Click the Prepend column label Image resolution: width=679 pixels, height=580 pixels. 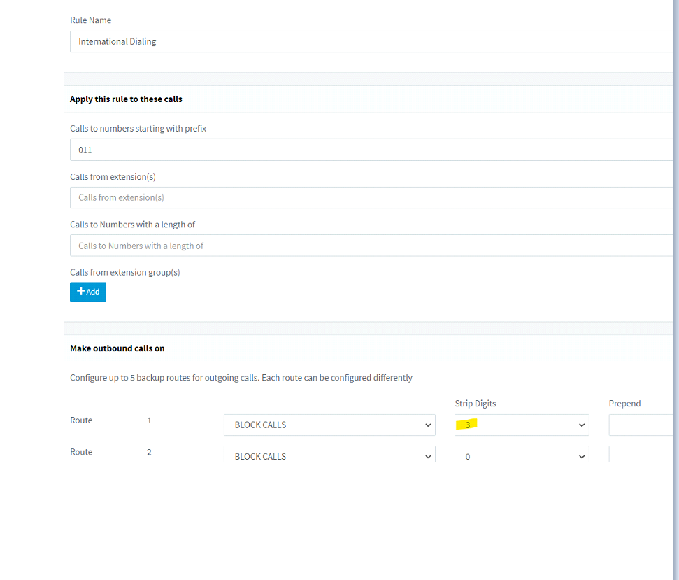624,403
